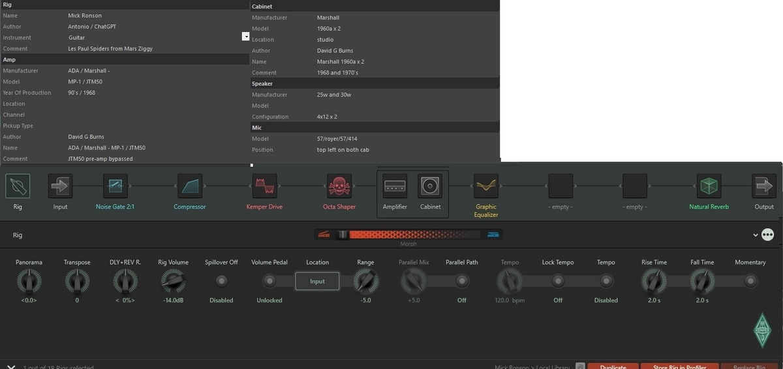Click the DLY+REV R. knob
This screenshot has height=369, width=783.
125,281
